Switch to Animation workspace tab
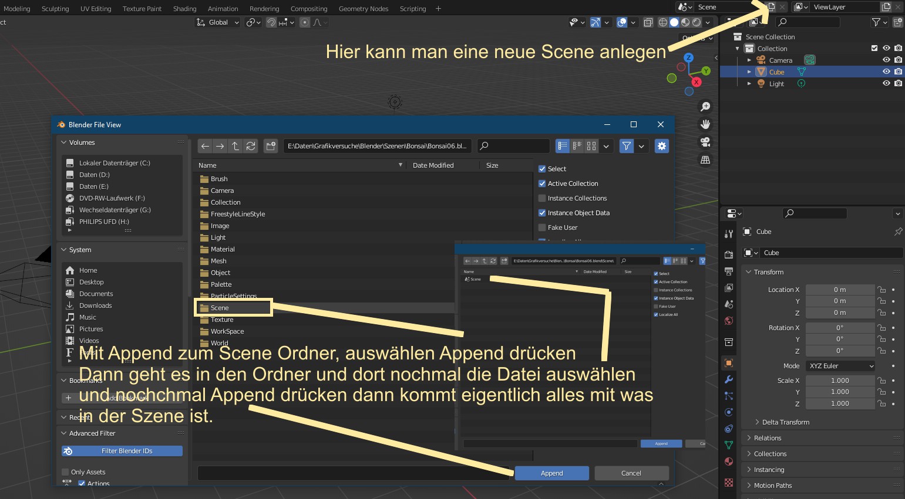Image resolution: width=905 pixels, height=499 pixels. click(223, 9)
